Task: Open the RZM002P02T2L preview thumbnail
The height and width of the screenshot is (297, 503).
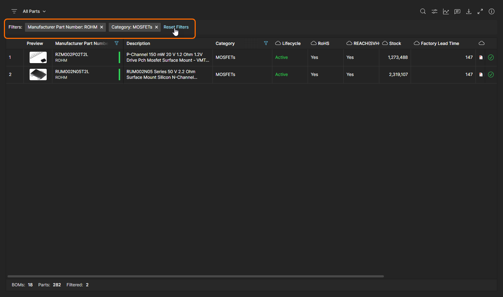Action: click(x=38, y=57)
